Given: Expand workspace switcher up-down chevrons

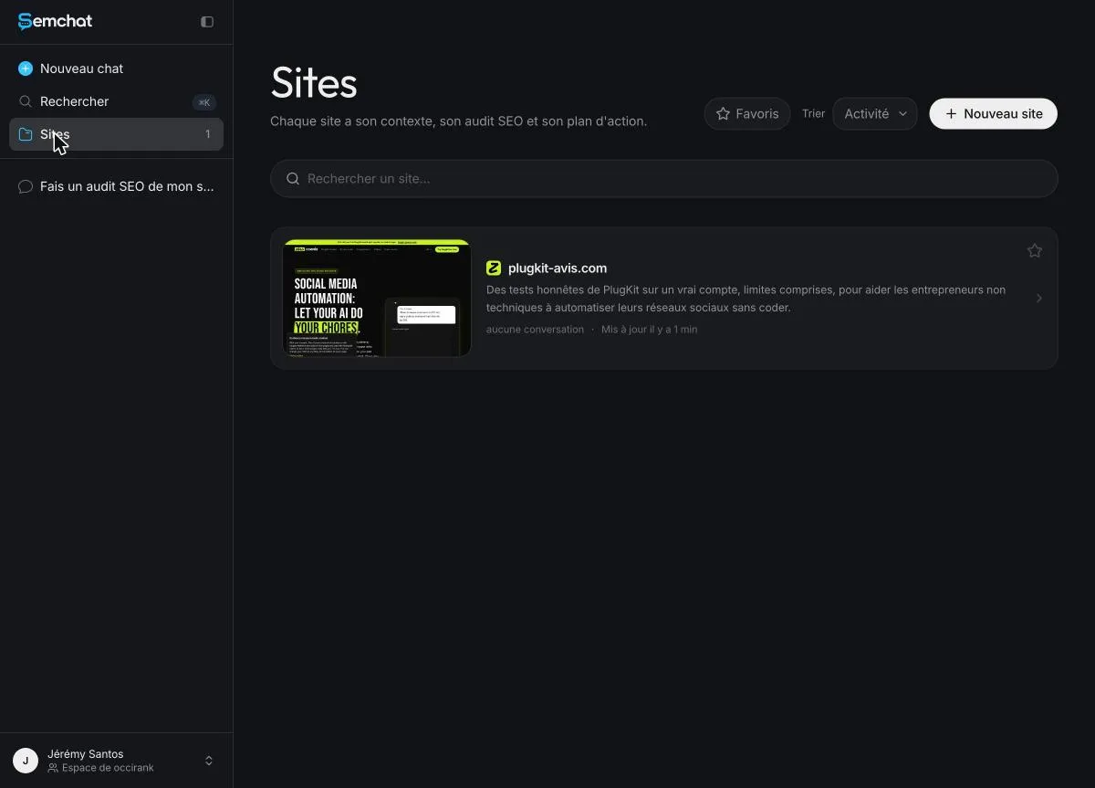Looking at the screenshot, I should pyautogui.click(x=209, y=761).
